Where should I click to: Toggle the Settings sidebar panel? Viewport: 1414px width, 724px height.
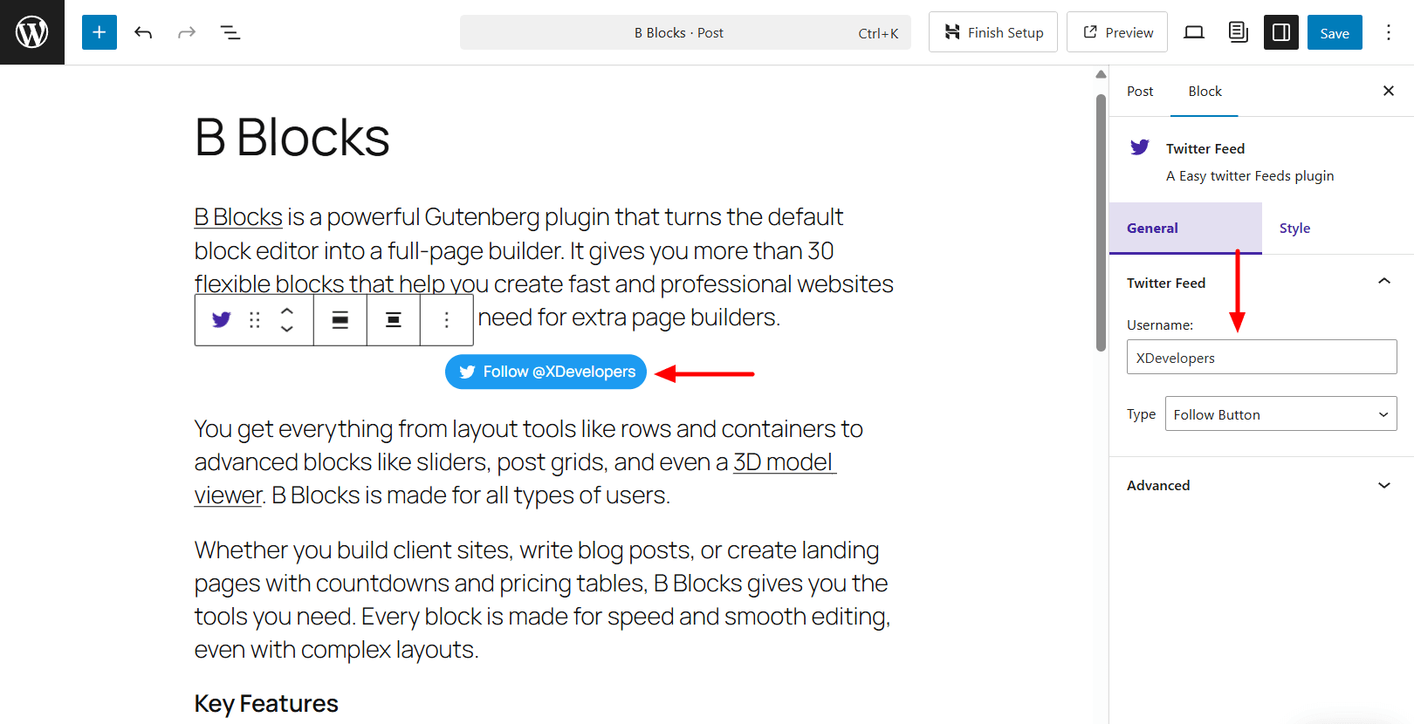click(x=1280, y=31)
